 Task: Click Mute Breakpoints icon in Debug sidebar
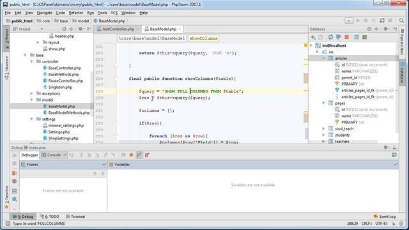point(14,181)
